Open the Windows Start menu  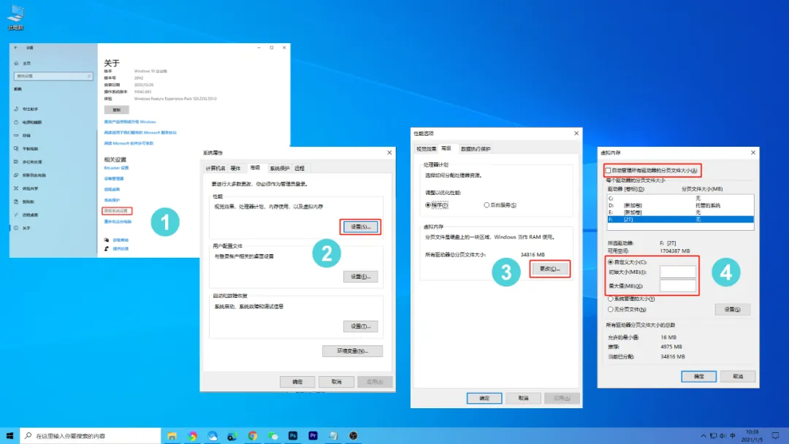point(9,435)
